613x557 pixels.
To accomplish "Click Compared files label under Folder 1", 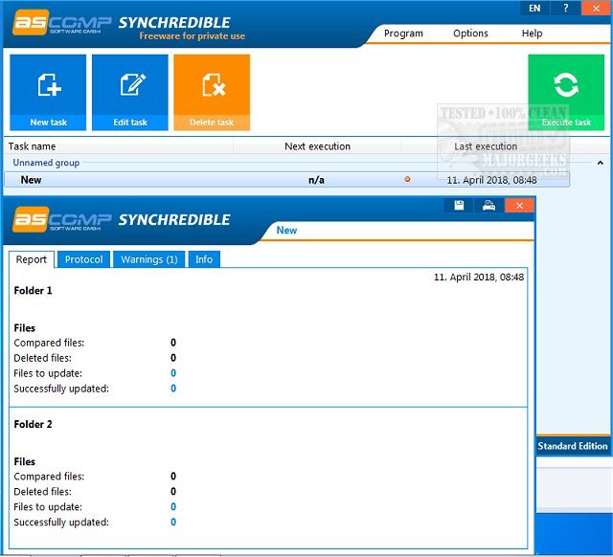I will (x=49, y=343).
